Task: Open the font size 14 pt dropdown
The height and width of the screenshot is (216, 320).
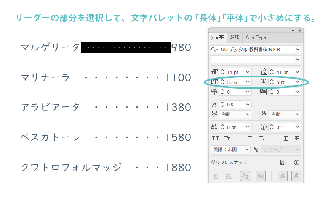Action: (248, 72)
